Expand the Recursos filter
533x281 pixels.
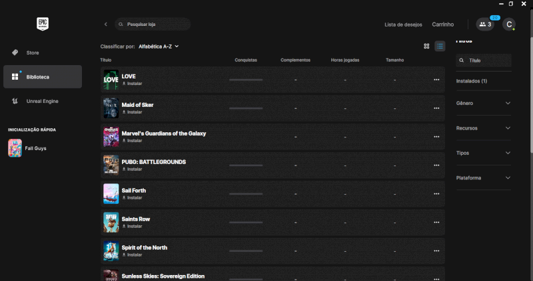pos(484,128)
